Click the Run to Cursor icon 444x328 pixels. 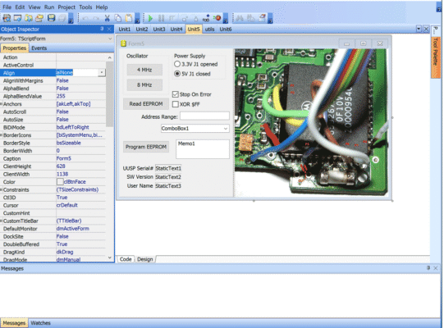tap(207, 18)
